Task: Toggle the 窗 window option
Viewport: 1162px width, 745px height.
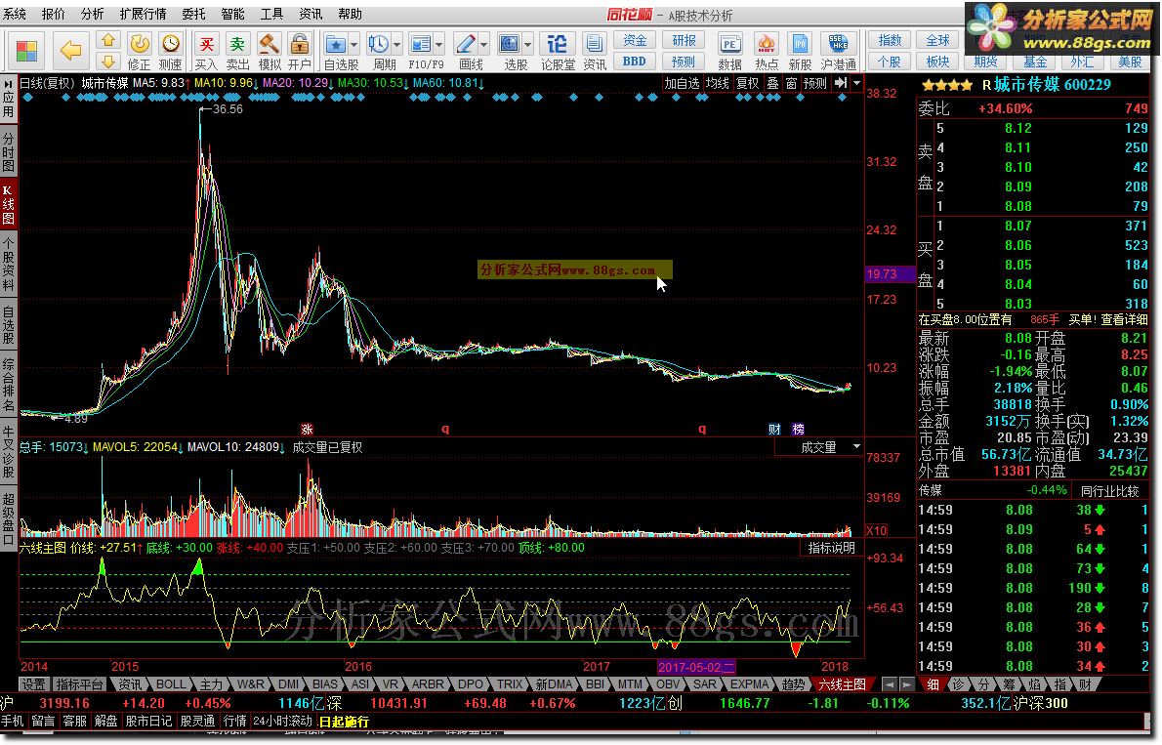Action: tap(792, 83)
